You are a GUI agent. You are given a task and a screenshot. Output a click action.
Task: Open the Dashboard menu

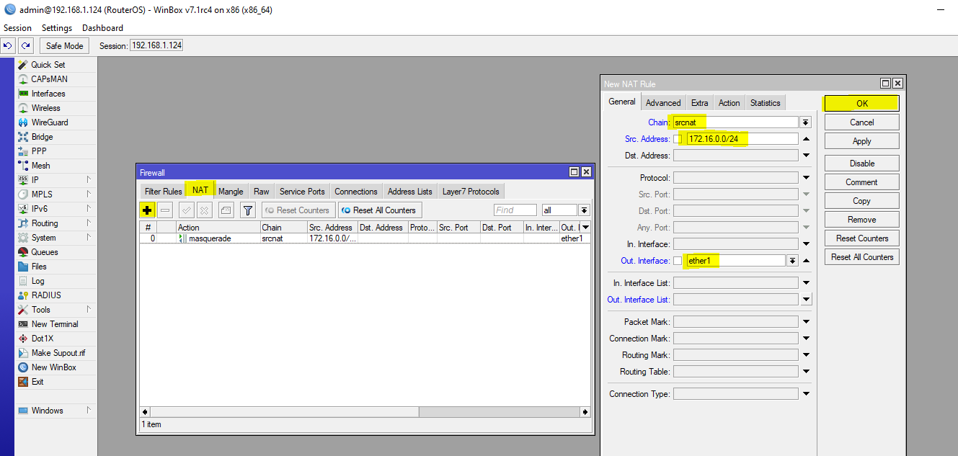tap(102, 28)
